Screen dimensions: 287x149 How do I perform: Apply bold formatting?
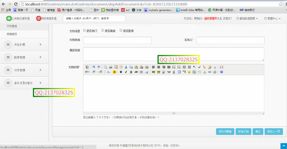[x=121, y=72]
